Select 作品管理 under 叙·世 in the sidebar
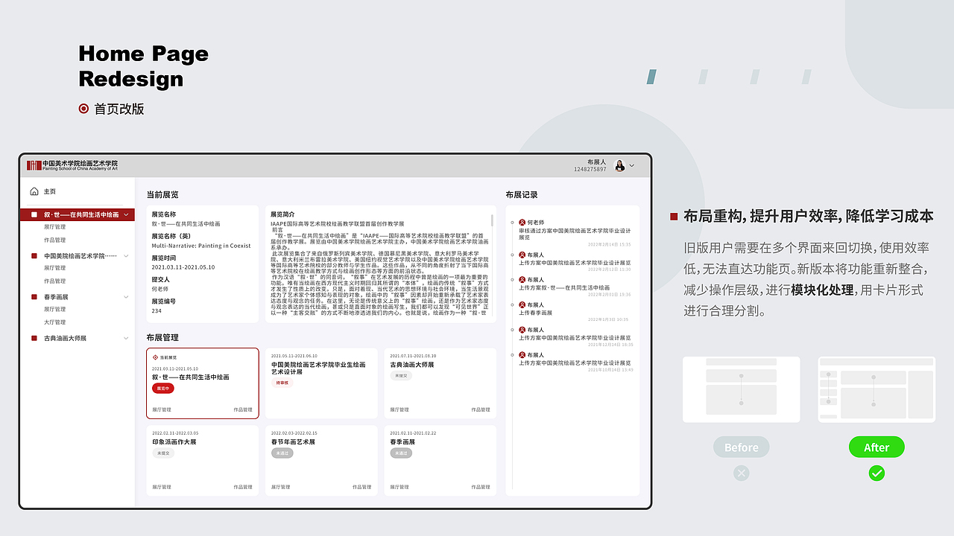 54,240
